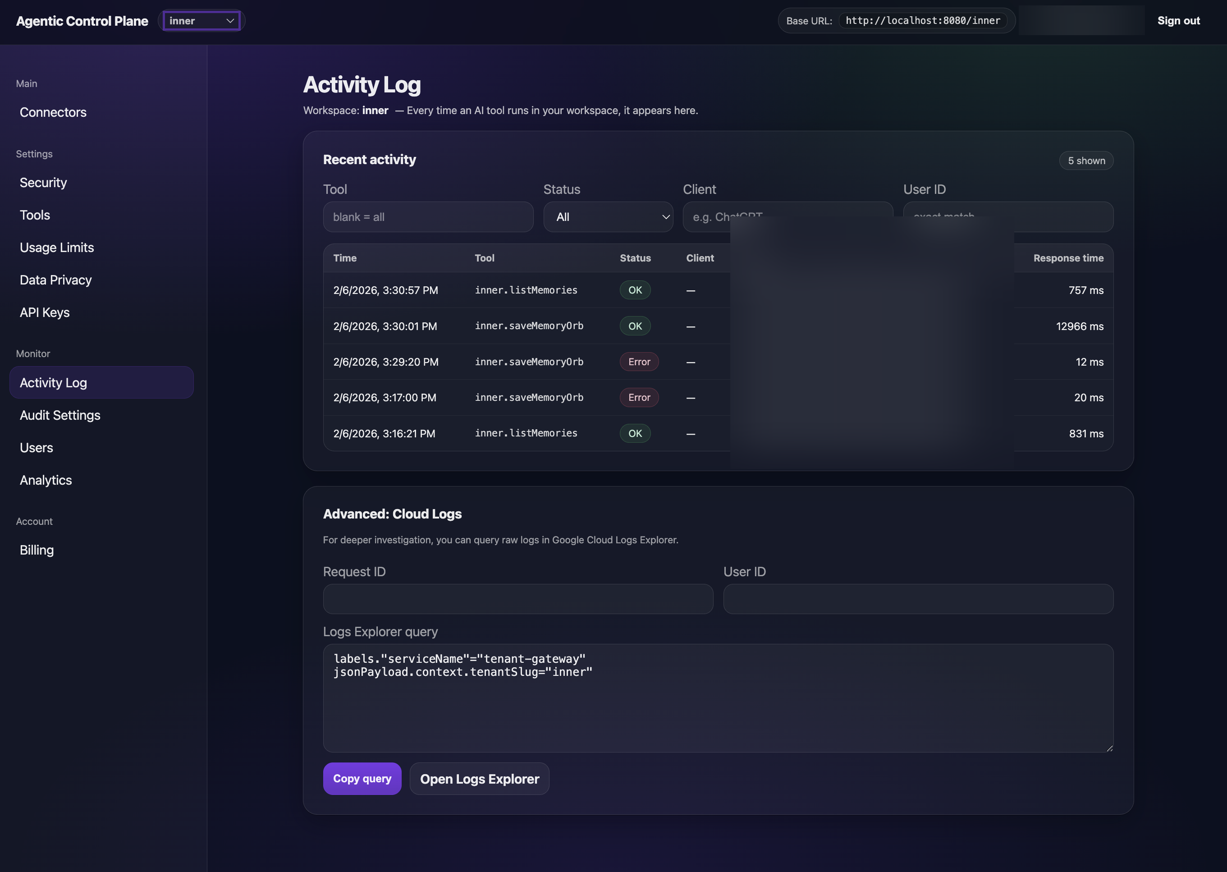Switch to the Activity Log section
The height and width of the screenshot is (872, 1227).
point(53,382)
